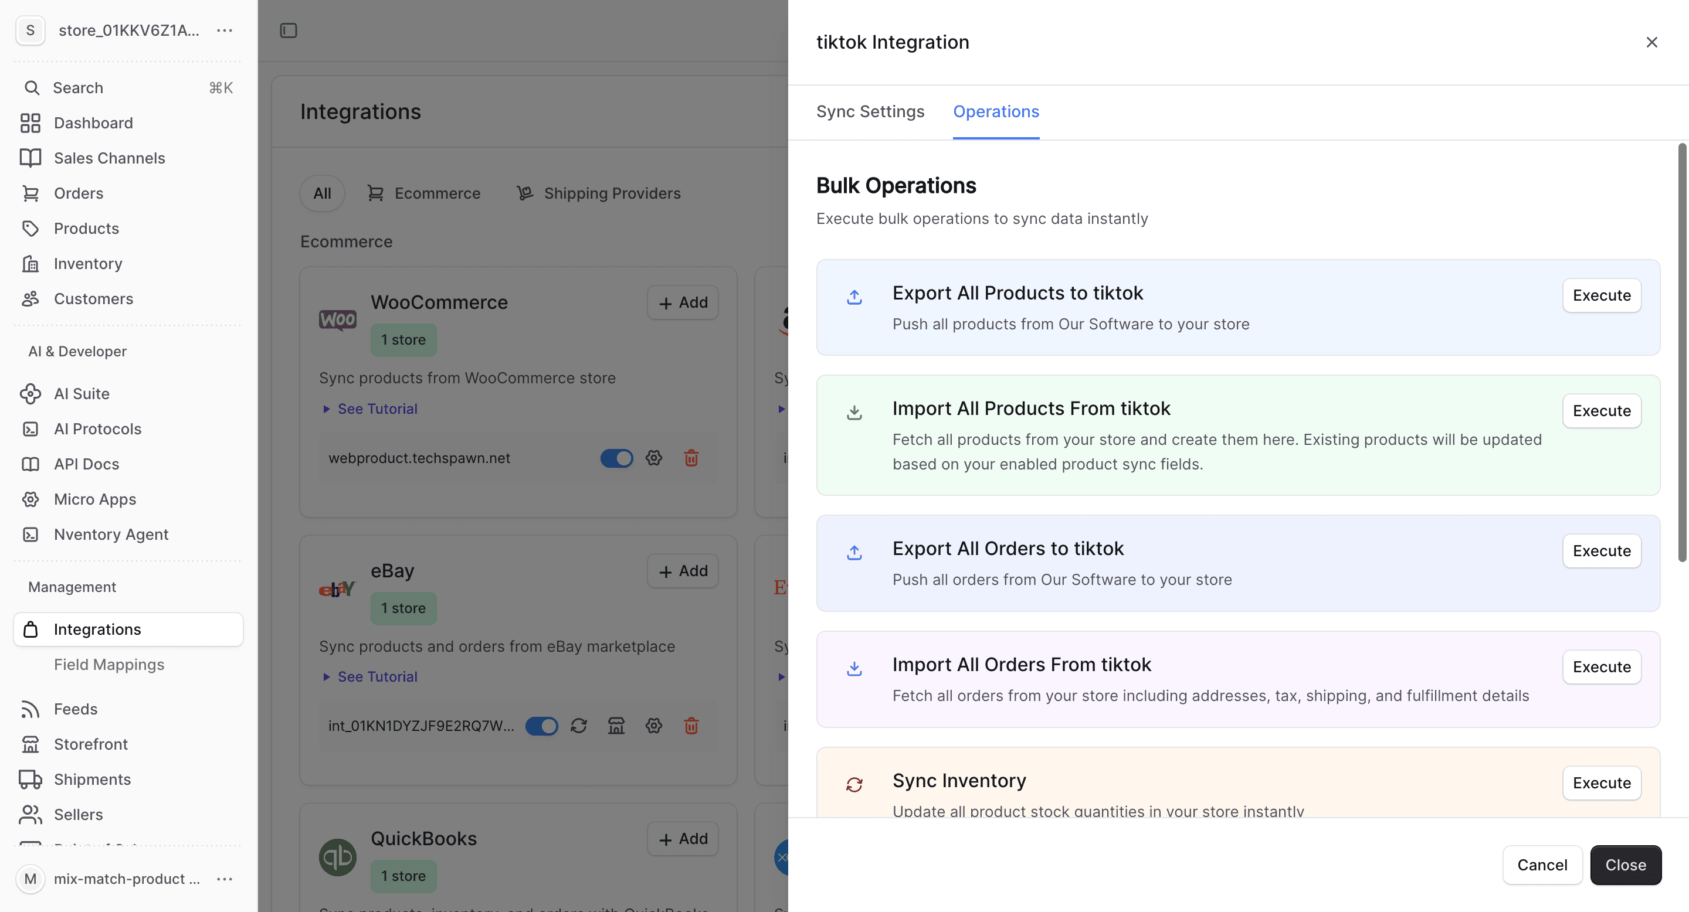Click the Import All Orders download icon
1689x912 pixels.
(854, 668)
